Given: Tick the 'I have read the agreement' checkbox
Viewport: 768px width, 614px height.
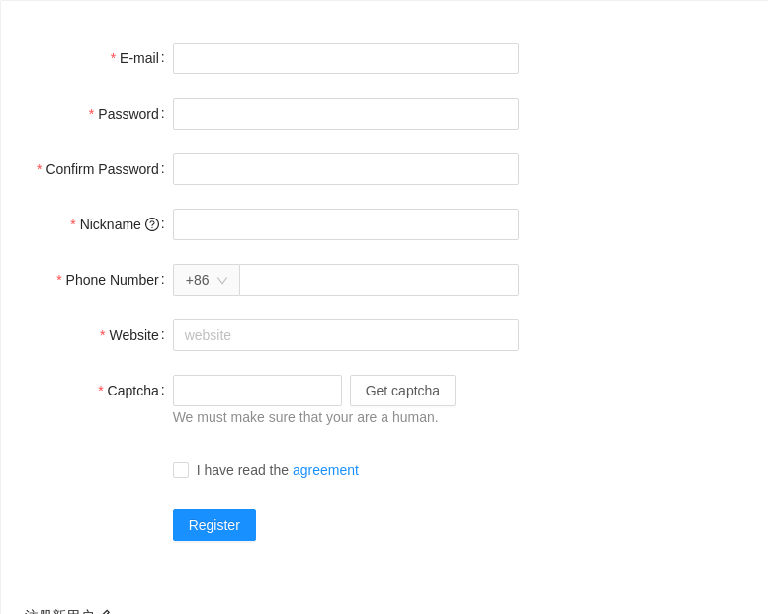Looking at the screenshot, I should (x=181, y=470).
